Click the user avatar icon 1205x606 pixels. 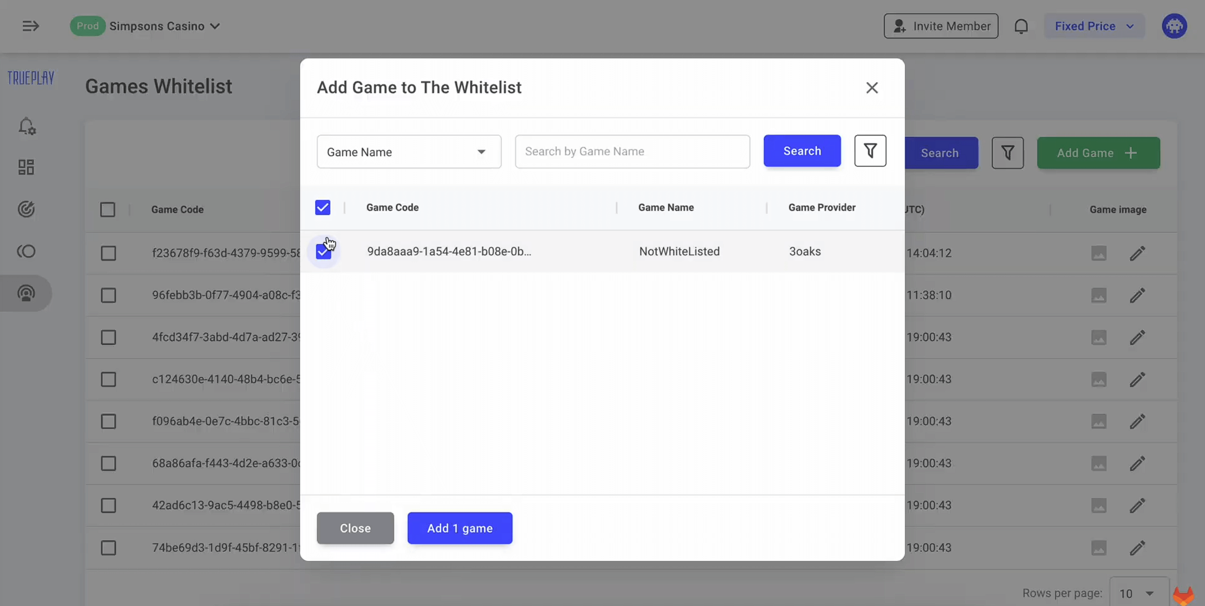click(x=1174, y=26)
